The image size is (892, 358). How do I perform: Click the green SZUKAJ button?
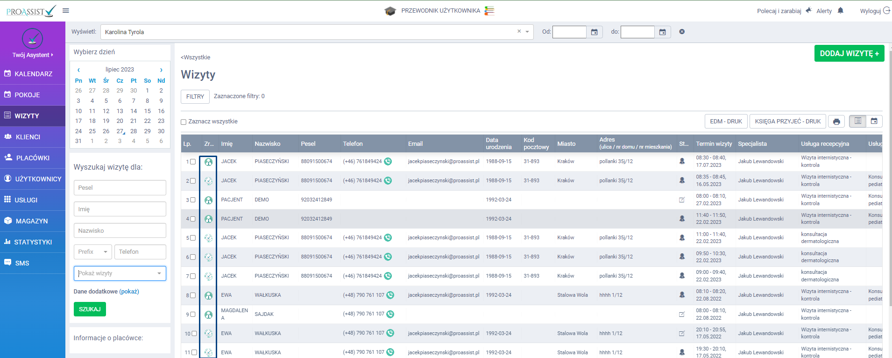coord(90,309)
